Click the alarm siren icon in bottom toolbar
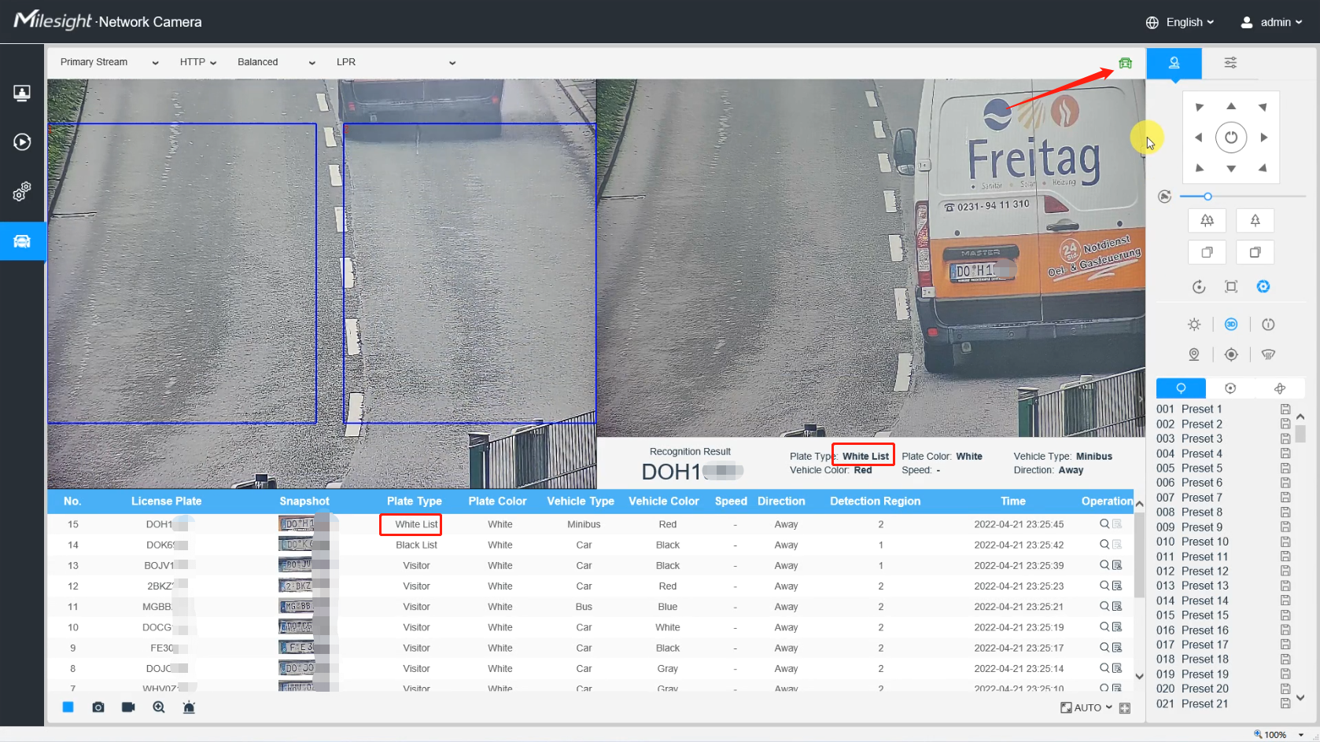 [189, 707]
